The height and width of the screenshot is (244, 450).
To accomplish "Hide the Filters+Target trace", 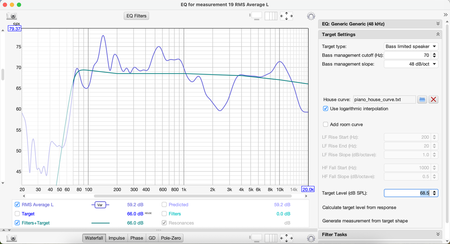I will coord(17,223).
